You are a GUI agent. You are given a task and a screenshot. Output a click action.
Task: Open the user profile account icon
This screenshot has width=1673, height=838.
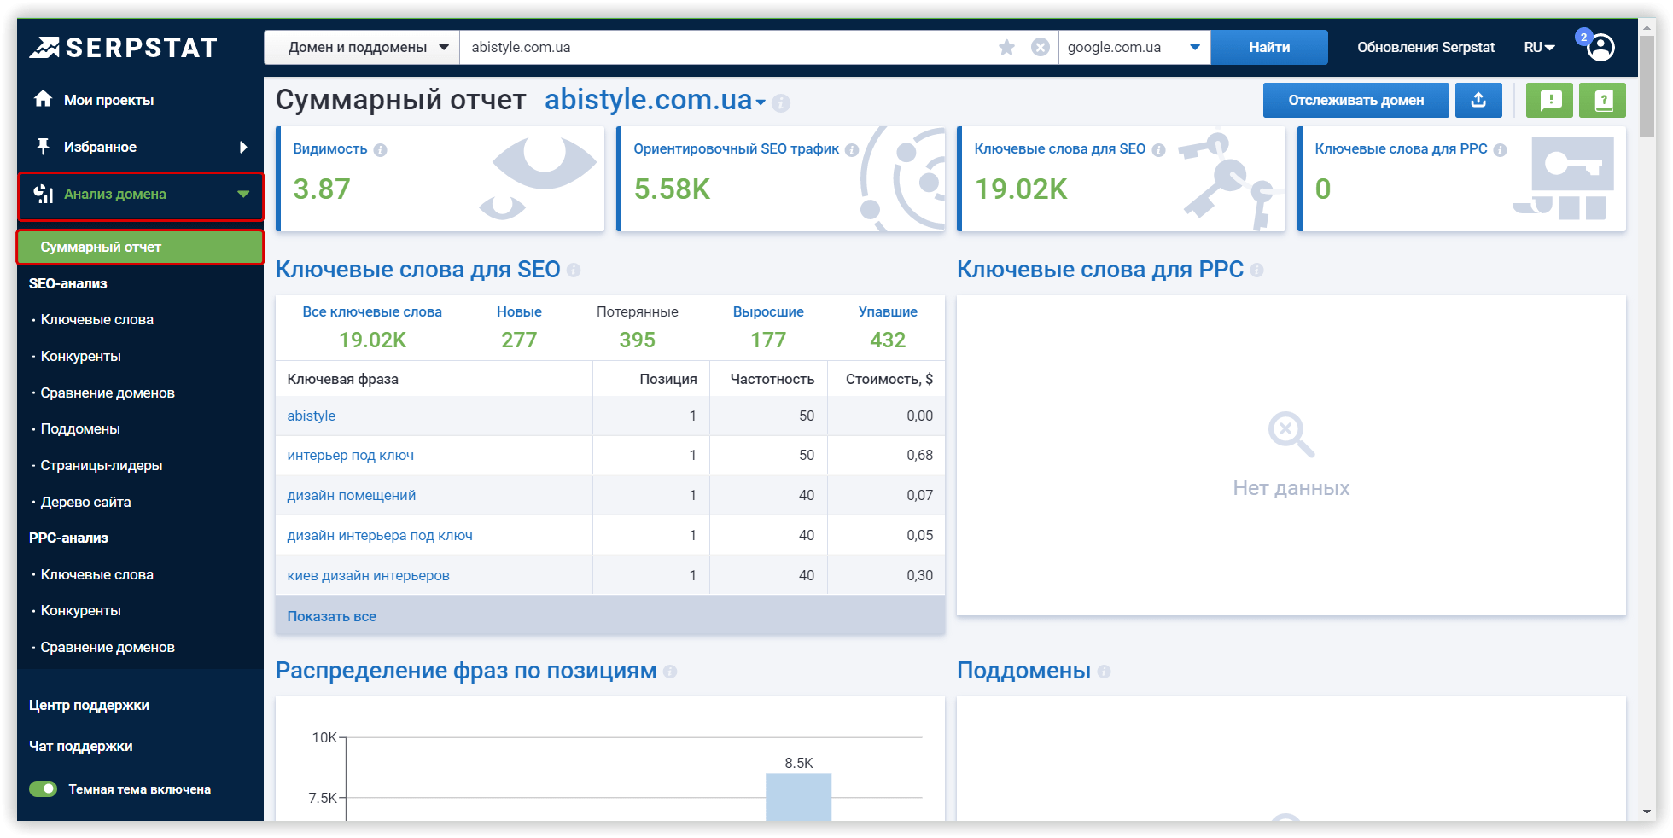point(1600,48)
